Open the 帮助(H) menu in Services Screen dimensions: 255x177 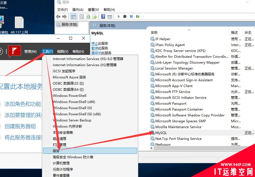point(109,10)
